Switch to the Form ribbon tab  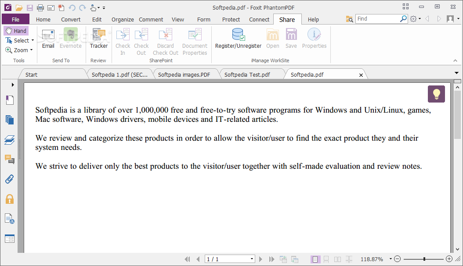[204, 19]
